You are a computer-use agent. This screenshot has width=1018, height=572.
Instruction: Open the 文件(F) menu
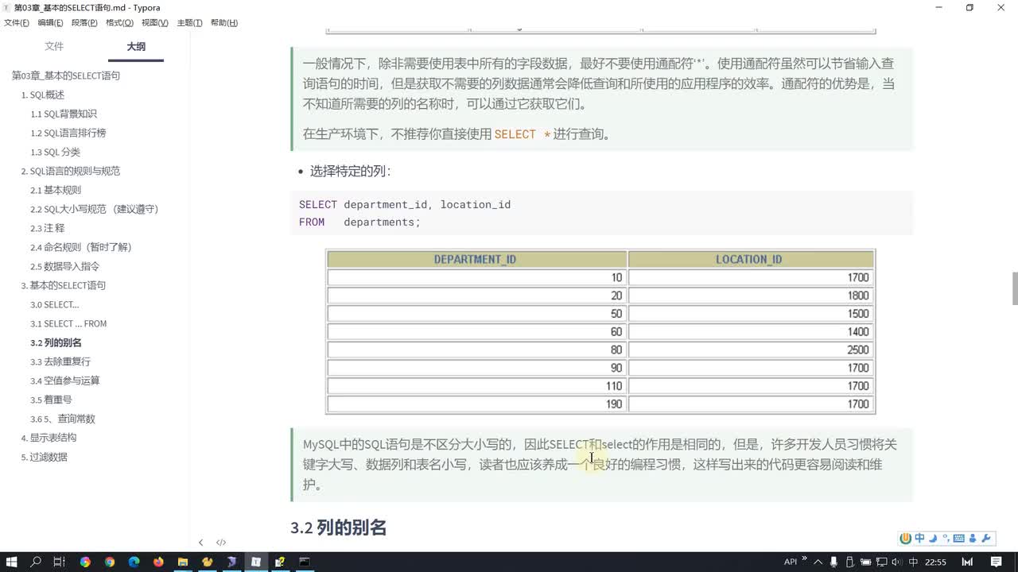click(17, 22)
